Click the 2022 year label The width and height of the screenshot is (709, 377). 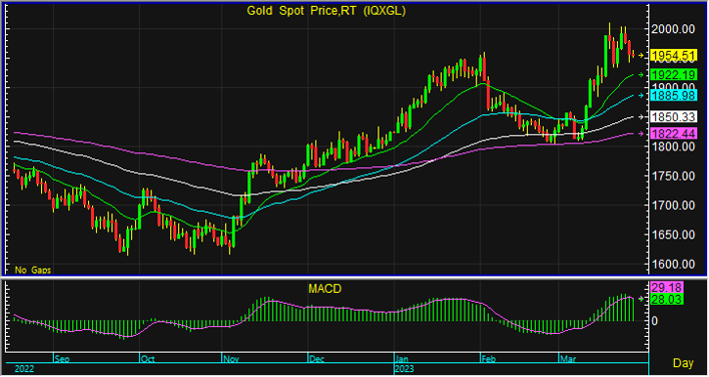pos(24,369)
